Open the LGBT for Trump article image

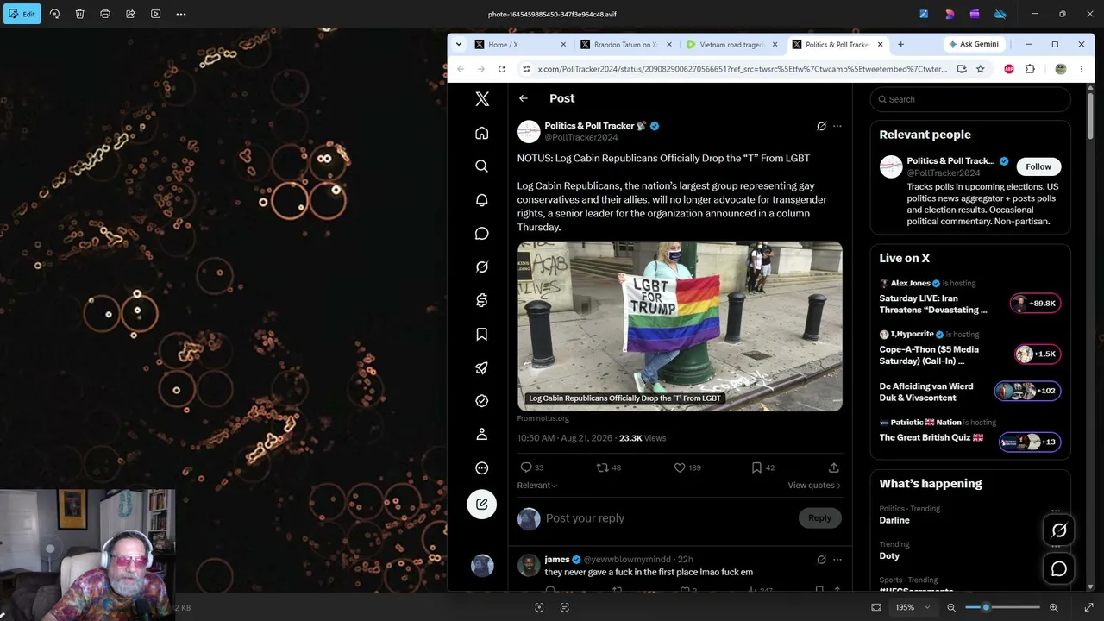coord(680,326)
